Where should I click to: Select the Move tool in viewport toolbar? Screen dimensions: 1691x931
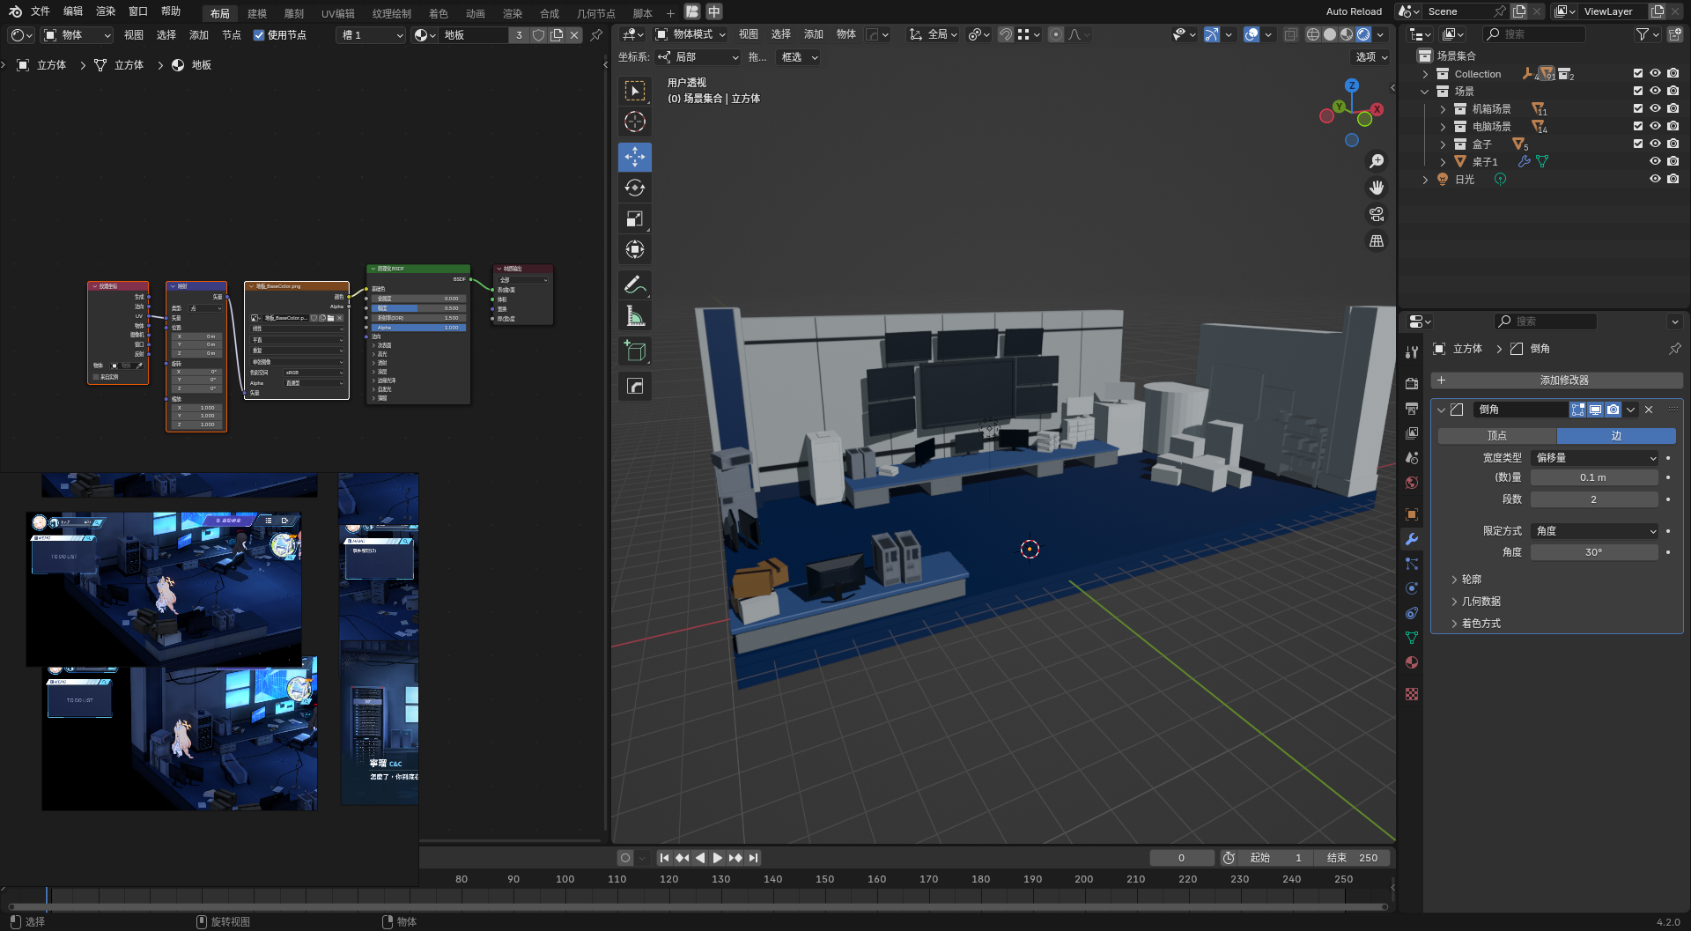[x=634, y=157]
